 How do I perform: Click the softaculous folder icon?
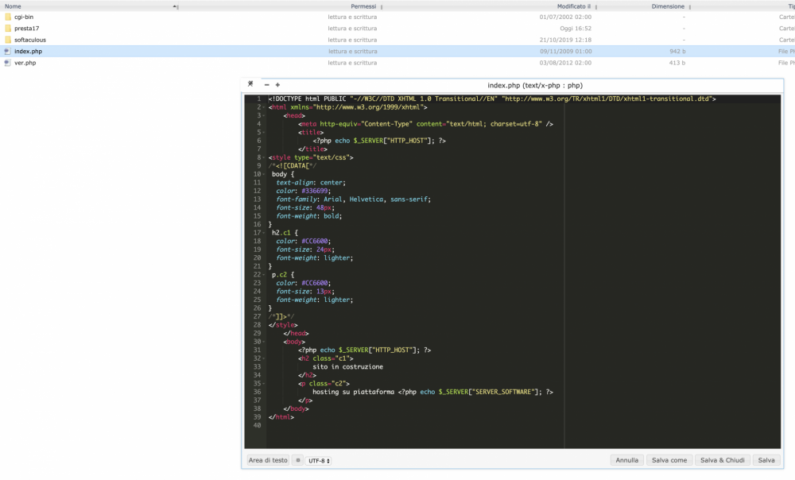(8, 40)
